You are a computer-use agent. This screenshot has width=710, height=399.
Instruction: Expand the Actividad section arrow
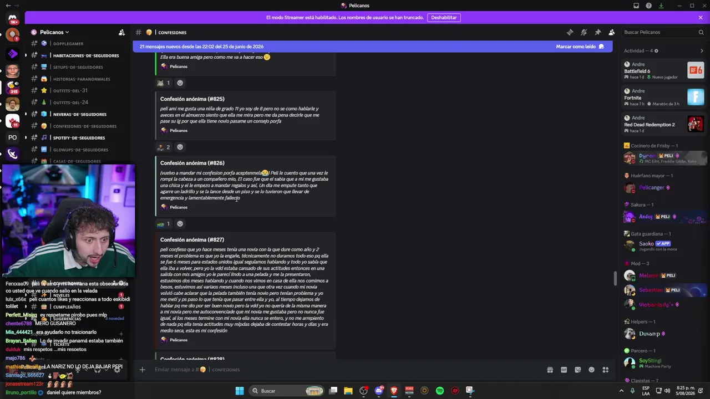[x=702, y=50]
